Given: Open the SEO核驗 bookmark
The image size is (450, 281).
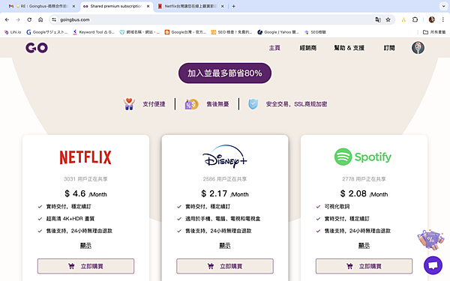Looking at the screenshot, I should 315,32.
